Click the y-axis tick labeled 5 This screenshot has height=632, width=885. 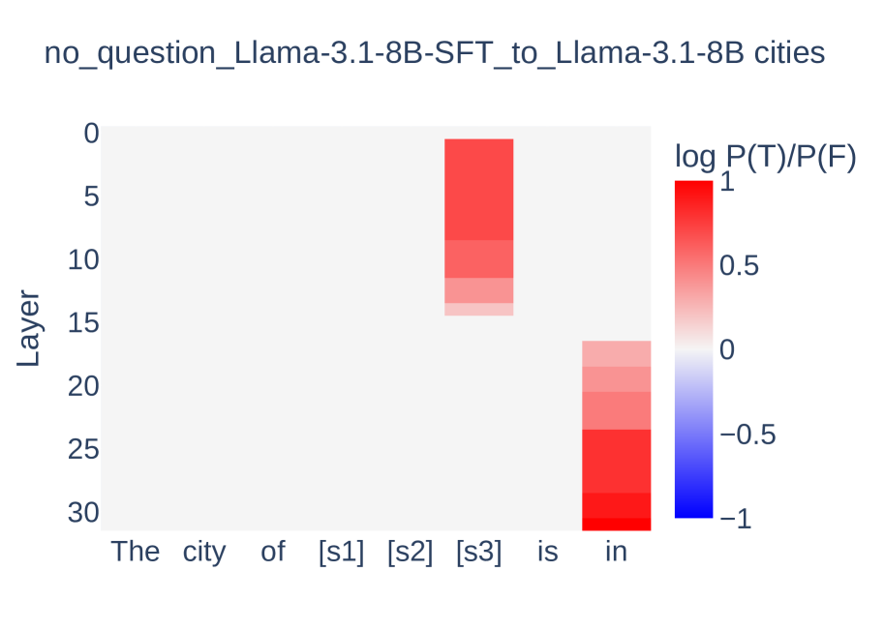(x=91, y=196)
